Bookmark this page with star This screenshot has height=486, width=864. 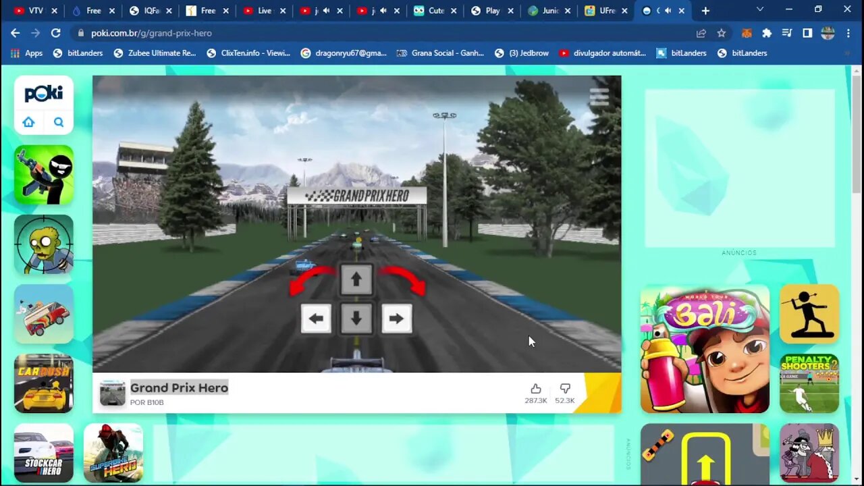tap(721, 33)
